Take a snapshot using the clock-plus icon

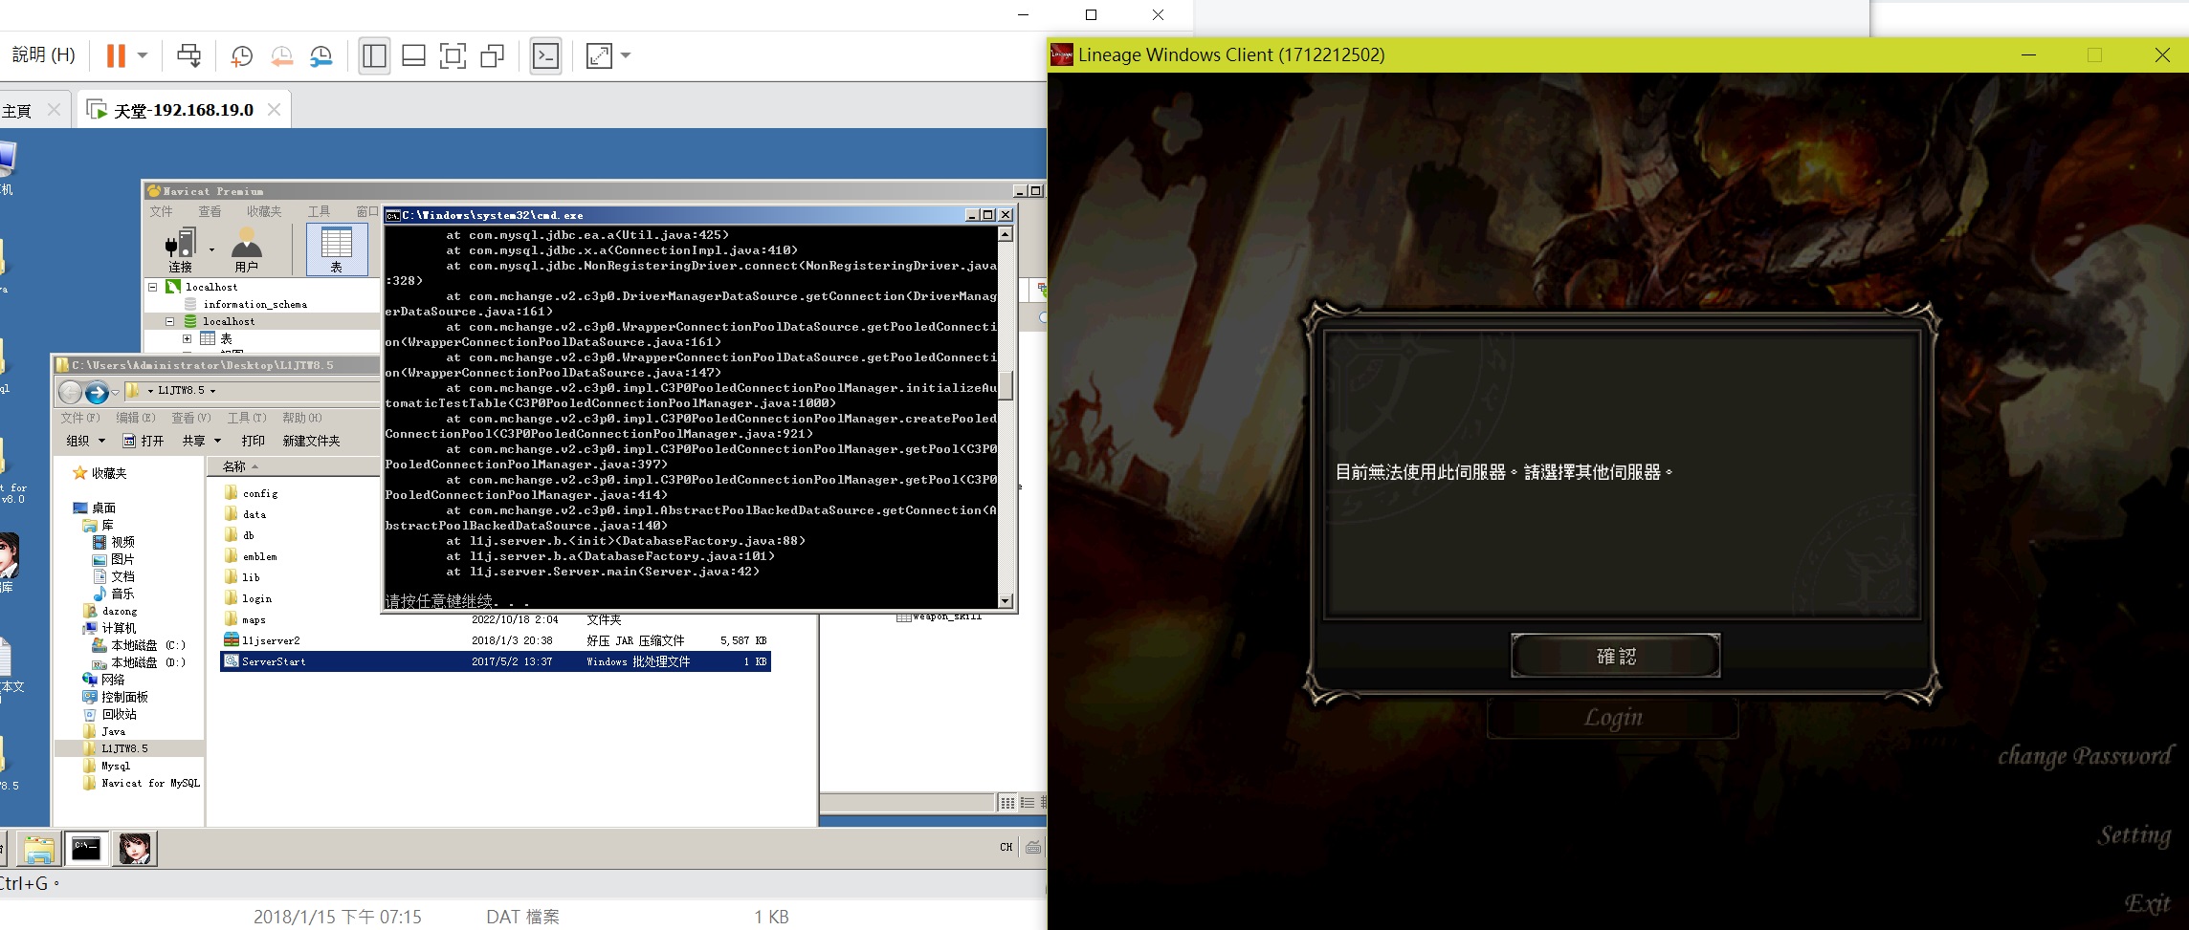coord(241,56)
